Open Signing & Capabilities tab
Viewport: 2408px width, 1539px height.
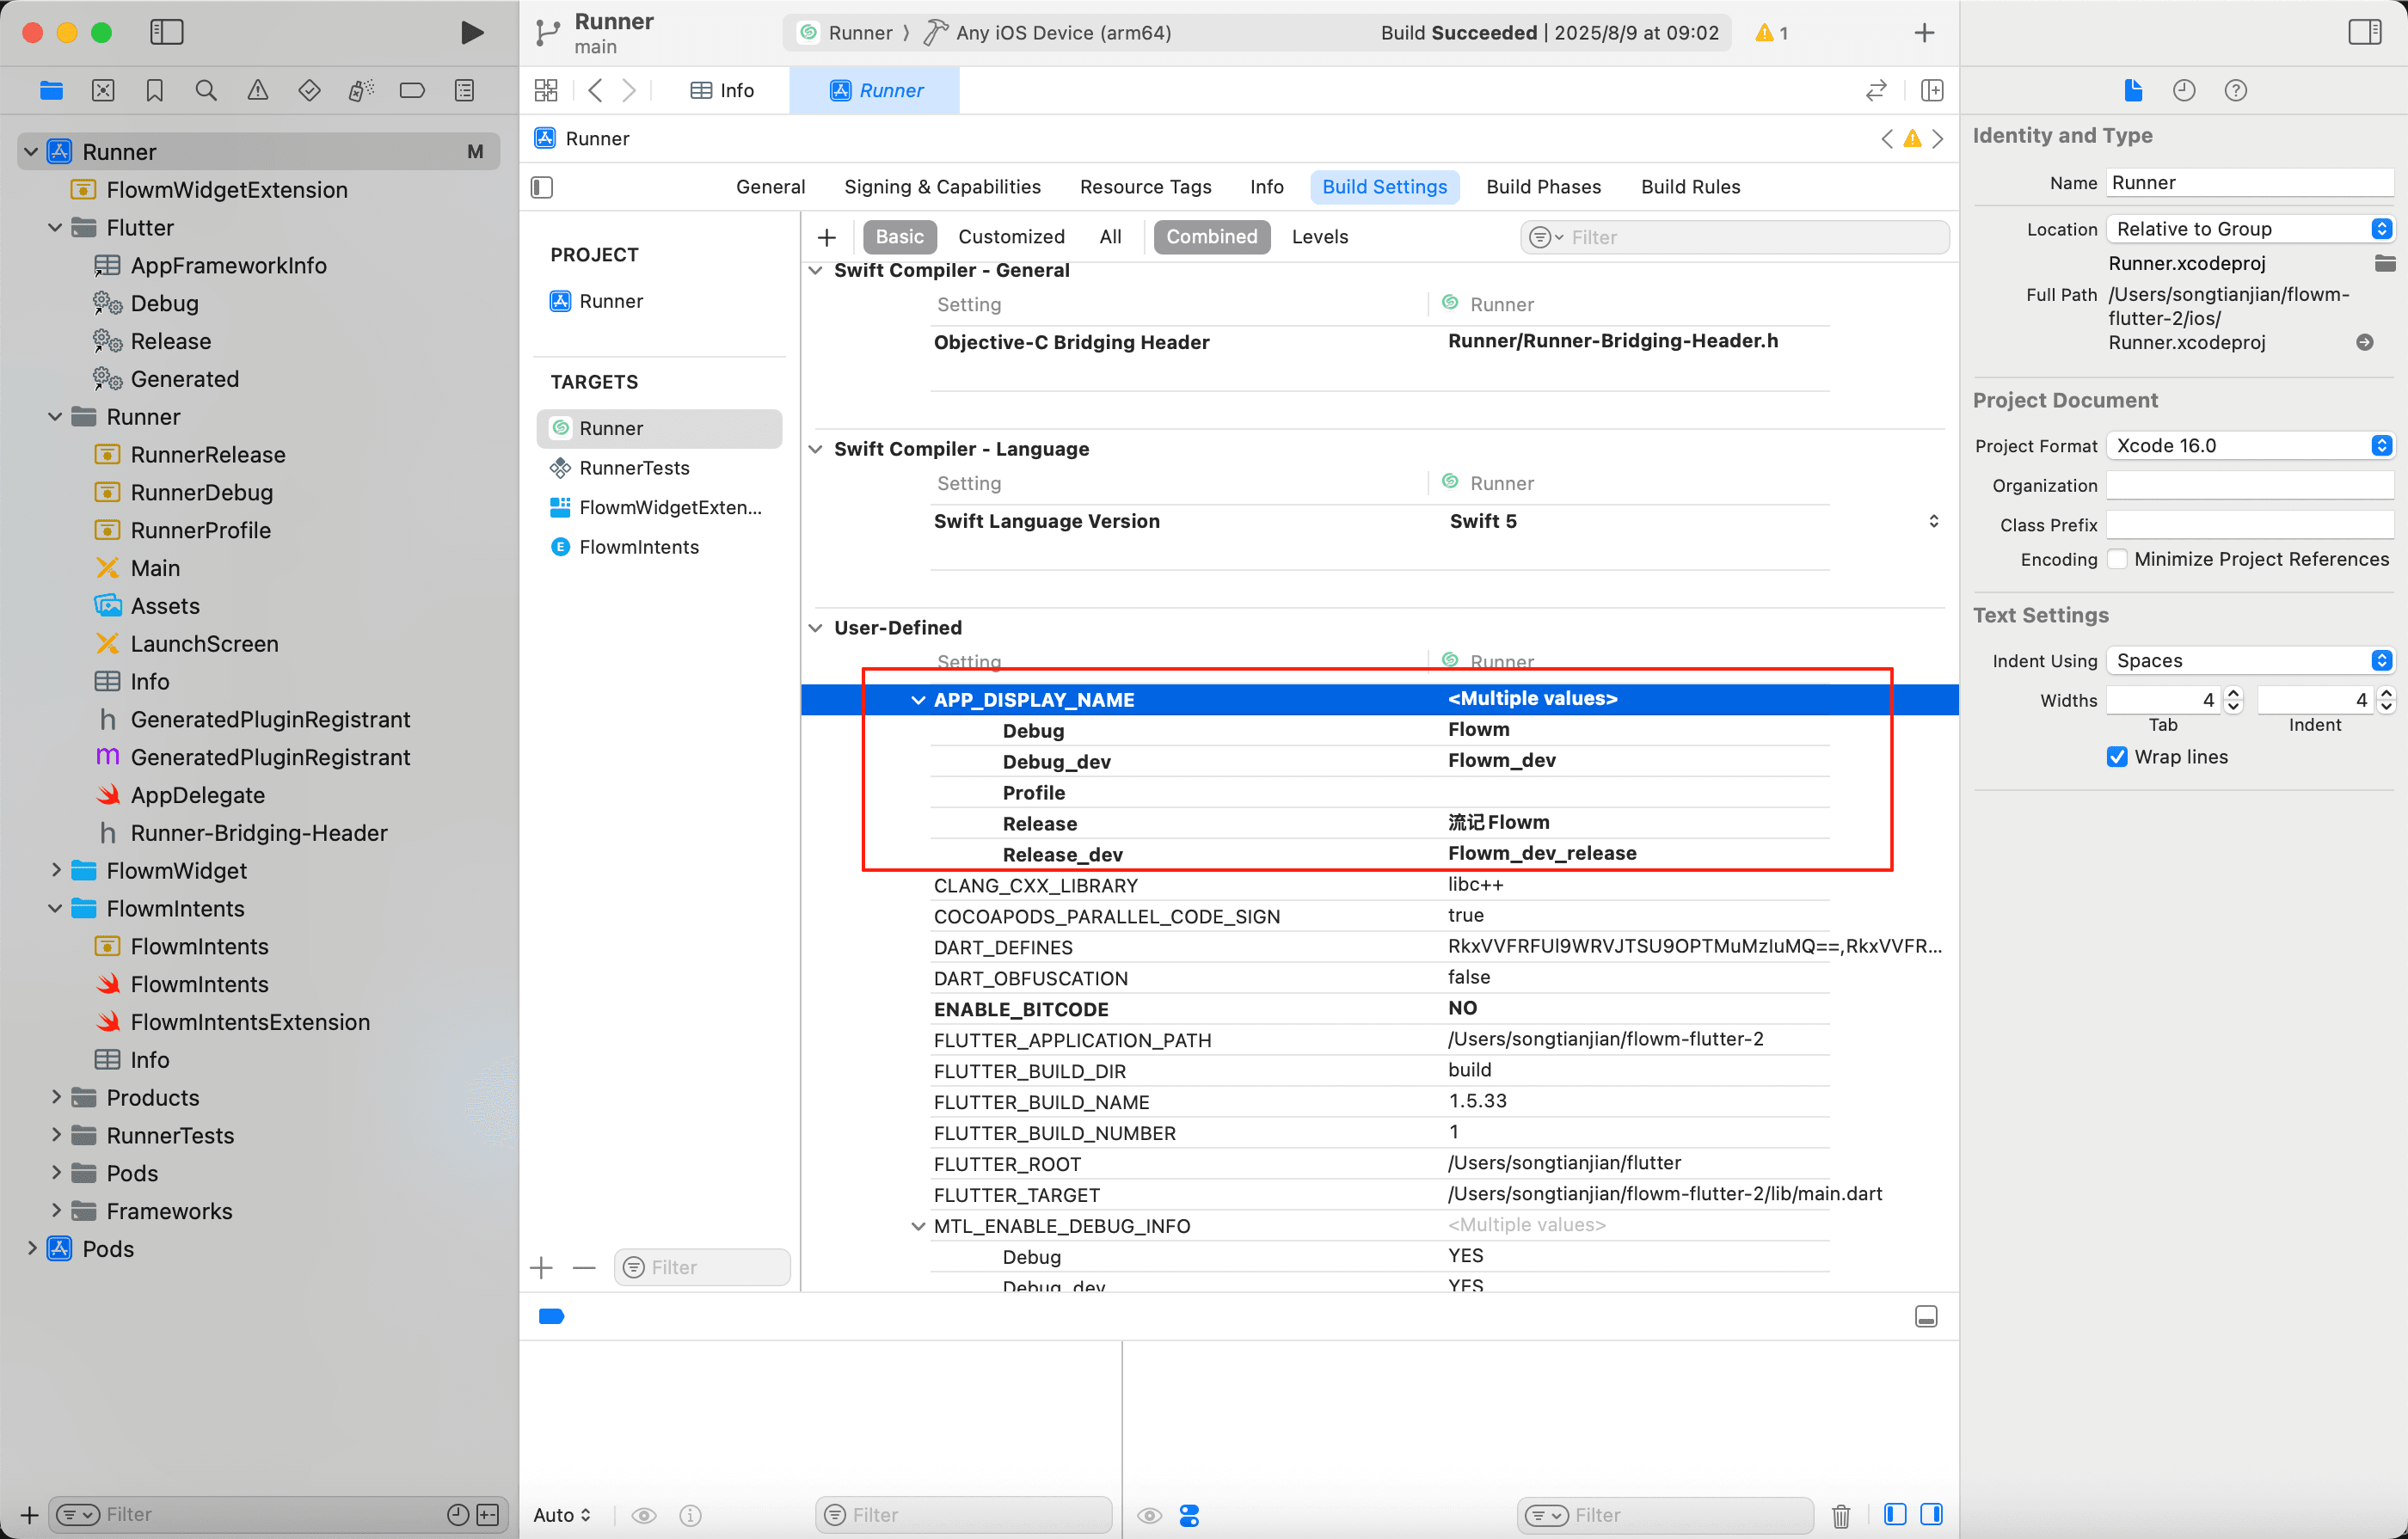coord(942,187)
